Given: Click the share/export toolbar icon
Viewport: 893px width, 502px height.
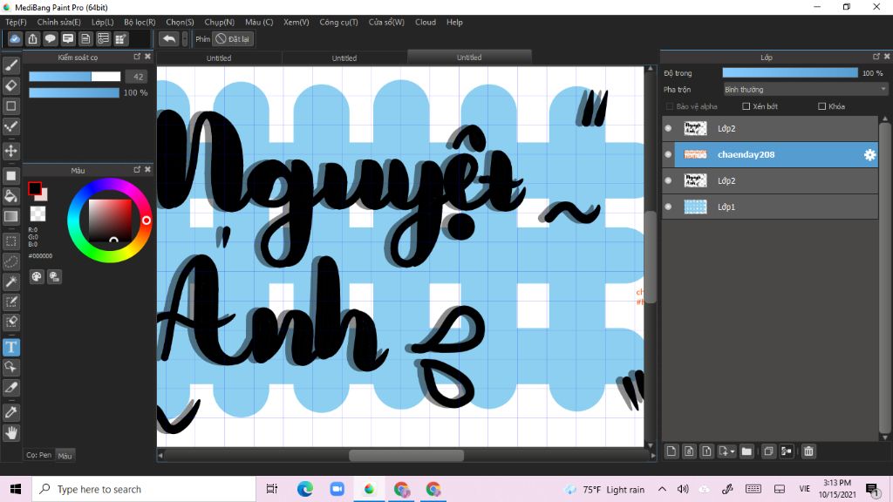Looking at the screenshot, I should [32, 38].
